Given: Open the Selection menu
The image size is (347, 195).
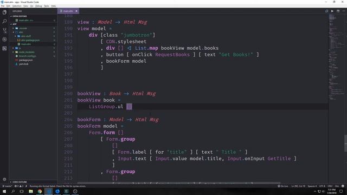Looking at the screenshot, I should pyautogui.click(x=17, y=6).
